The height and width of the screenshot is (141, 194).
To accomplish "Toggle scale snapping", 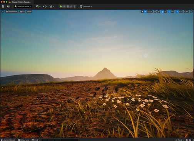I will (x=177, y=12).
